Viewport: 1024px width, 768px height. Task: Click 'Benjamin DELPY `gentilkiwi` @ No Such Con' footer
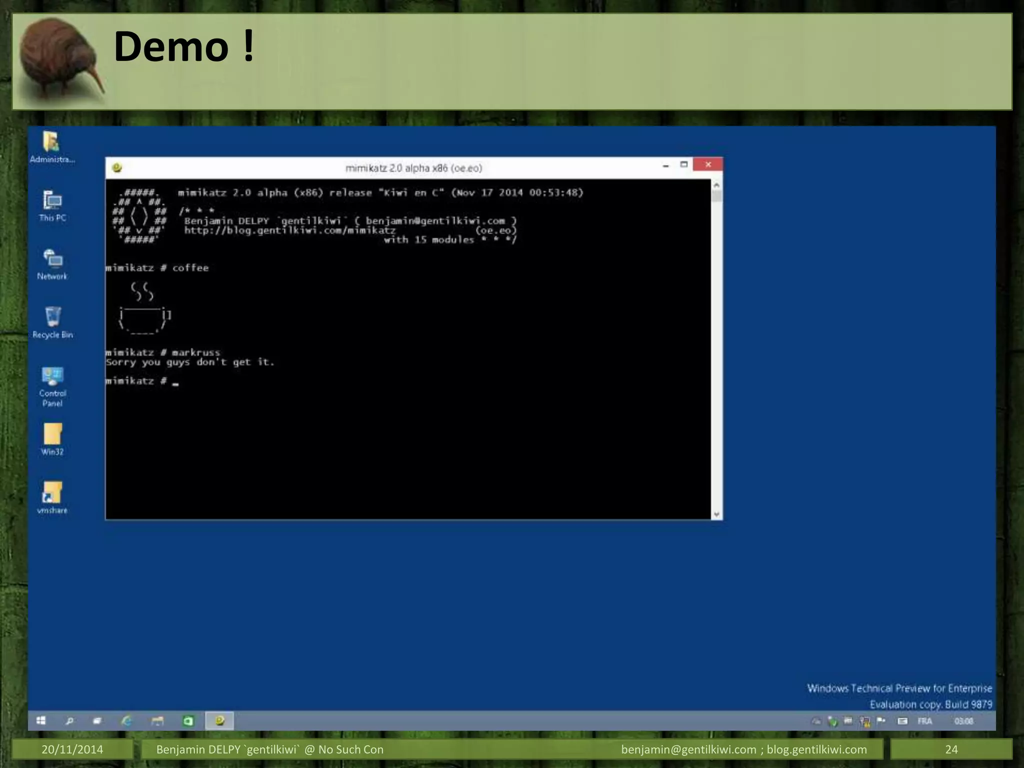pyautogui.click(x=270, y=749)
